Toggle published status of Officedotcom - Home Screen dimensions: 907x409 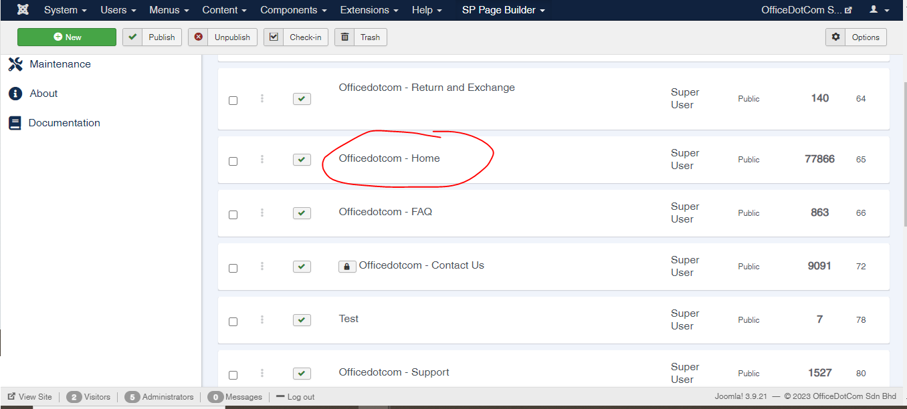[x=302, y=160]
